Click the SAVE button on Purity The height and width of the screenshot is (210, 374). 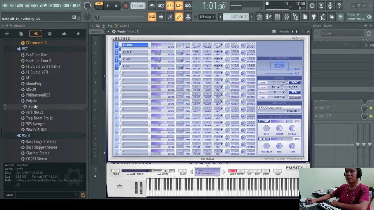coord(278,171)
